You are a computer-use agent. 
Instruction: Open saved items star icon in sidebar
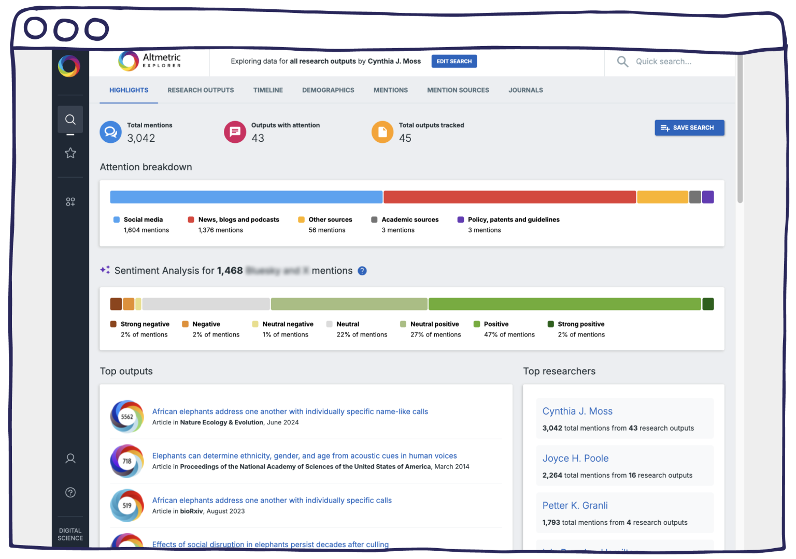pos(70,153)
